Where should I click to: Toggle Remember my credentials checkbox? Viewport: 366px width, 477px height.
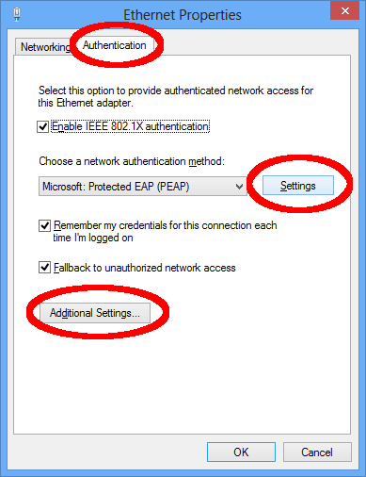point(44,225)
